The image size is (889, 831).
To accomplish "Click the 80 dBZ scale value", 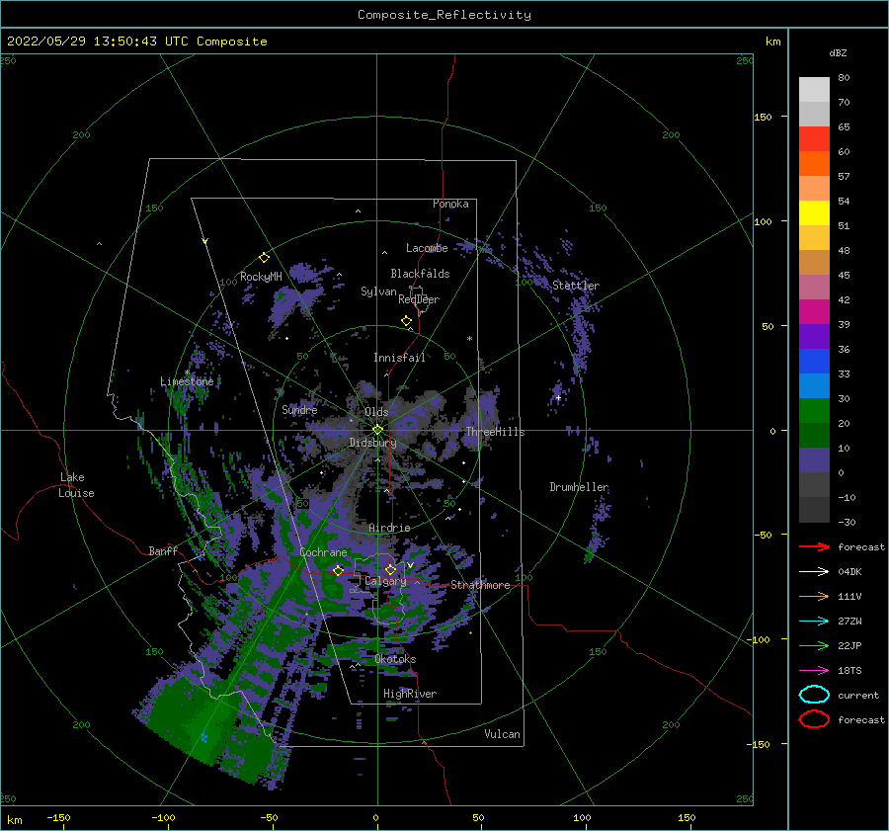I will coord(844,78).
